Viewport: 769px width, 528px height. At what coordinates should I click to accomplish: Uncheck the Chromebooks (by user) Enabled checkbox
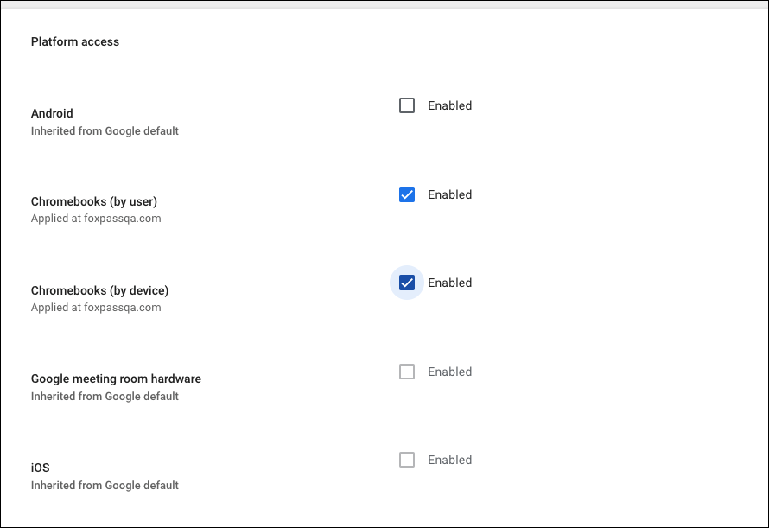(x=407, y=194)
